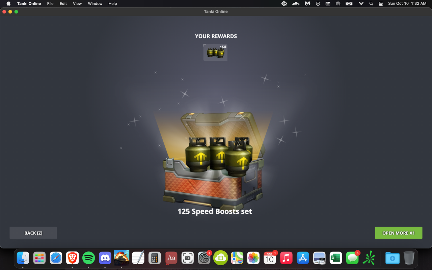Screen dimensions: 432x270
Task: Open Brave browser in the Dock
Action: [x=72, y=258]
